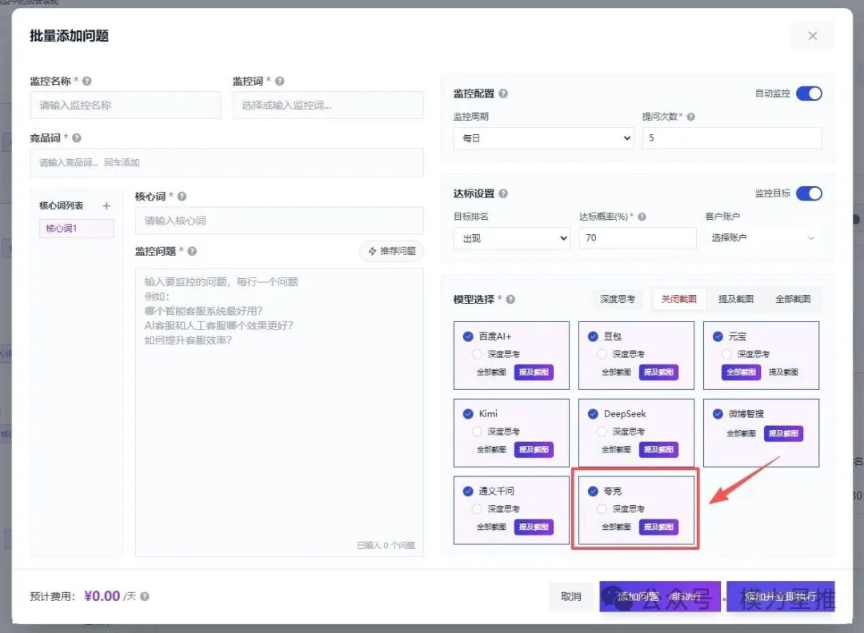Uncheck the 微博智搜 model checkbox
This screenshot has height=633, width=864.
coord(718,414)
